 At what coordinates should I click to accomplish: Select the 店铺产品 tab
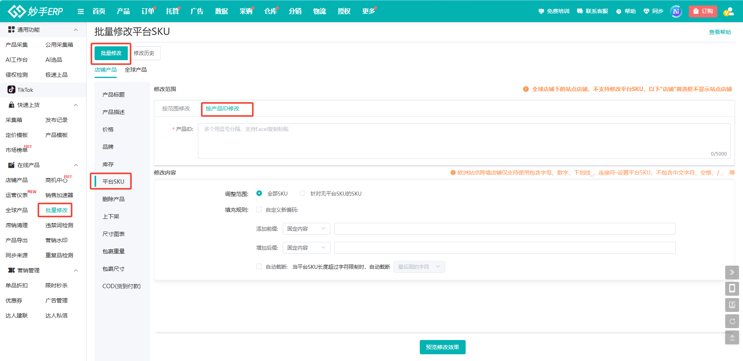106,70
